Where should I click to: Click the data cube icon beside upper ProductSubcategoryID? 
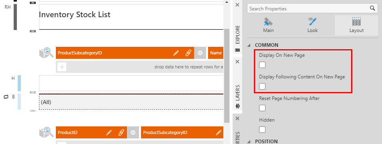click(46, 53)
